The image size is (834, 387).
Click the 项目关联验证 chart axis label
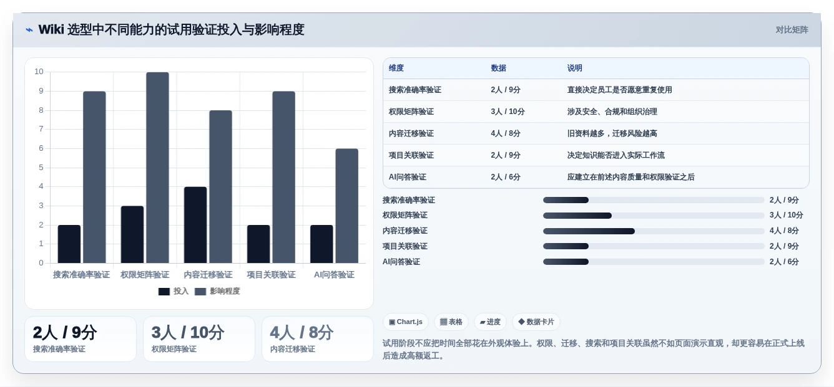click(x=271, y=274)
